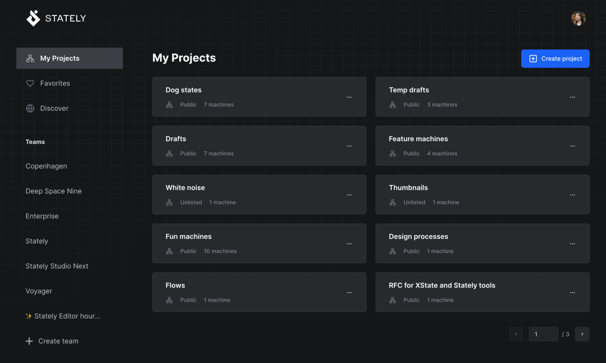The image size is (606, 363).
Task: Open the White noise project card
Action: [185, 188]
